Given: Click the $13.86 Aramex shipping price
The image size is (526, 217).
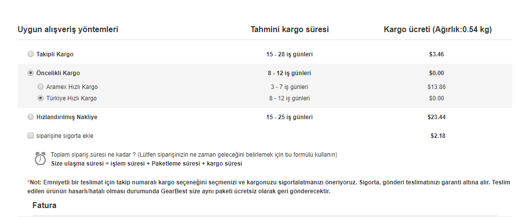Looking at the screenshot, I should [437, 87].
